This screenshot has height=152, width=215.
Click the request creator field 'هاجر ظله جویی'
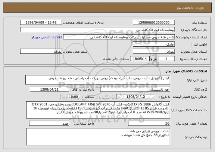click(x=119, y=37)
